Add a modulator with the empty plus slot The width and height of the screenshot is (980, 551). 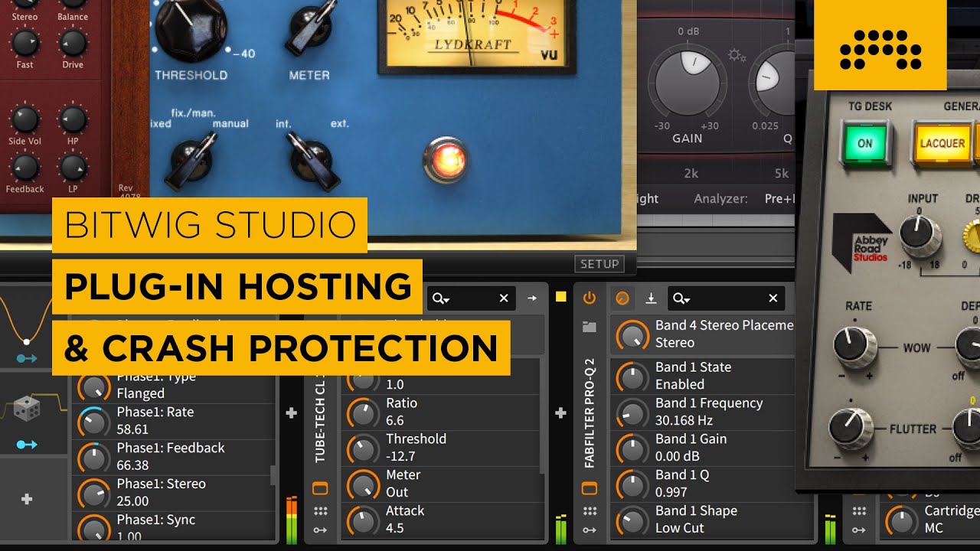[x=27, y=499]
